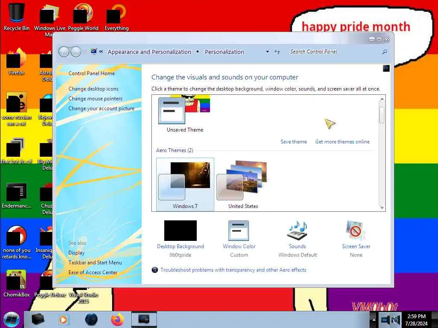The width and height of the screenshot is (438, 328).
Task: Click the dark globe taskbar icon
Action: (x=92, y=319)
